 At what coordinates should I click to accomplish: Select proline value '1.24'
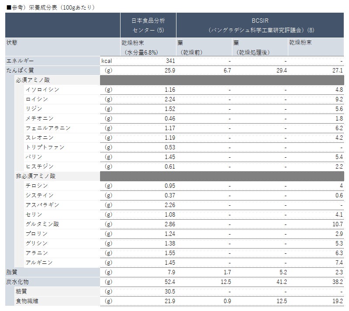(x=170, y=234)
